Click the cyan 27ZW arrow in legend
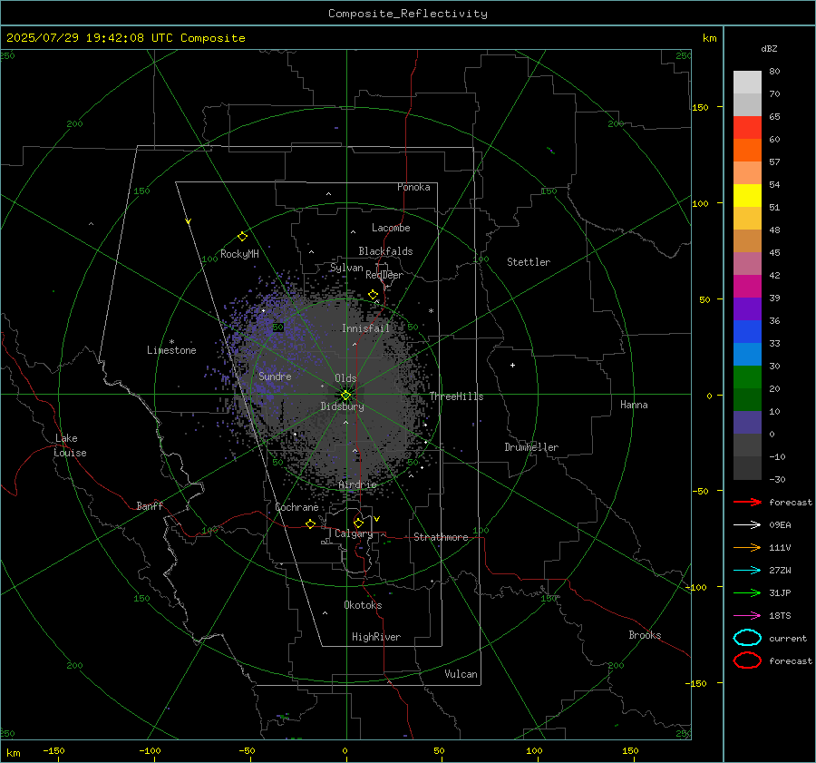 pyautogui.click(x=747, y=571)
